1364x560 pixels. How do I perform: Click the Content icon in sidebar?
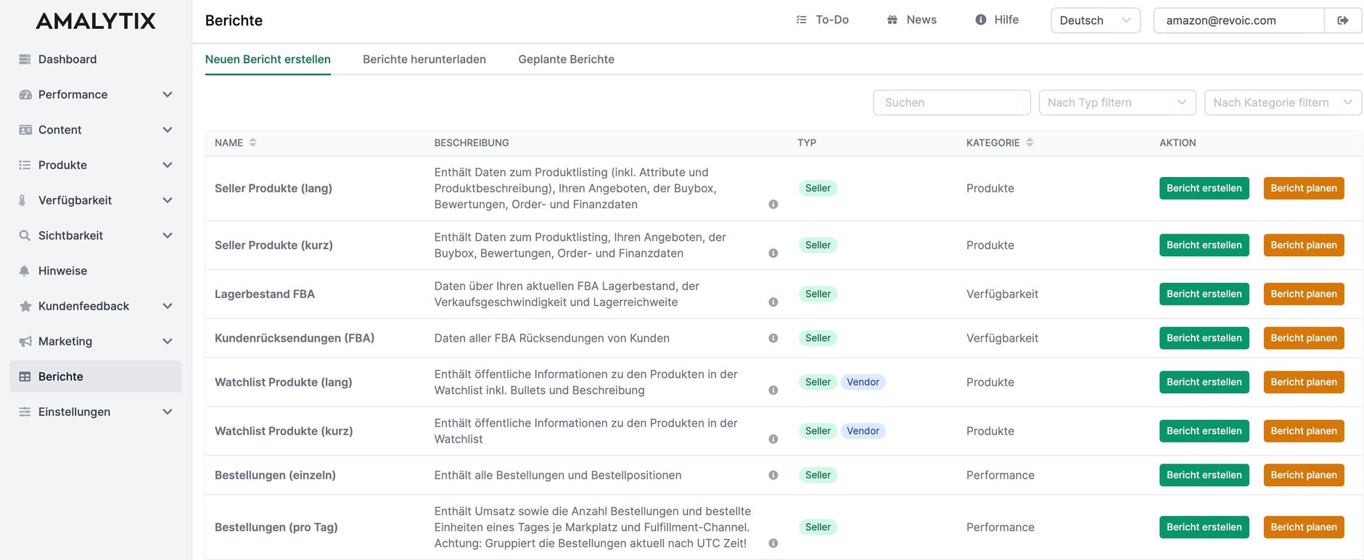click(x=25, y=130)
